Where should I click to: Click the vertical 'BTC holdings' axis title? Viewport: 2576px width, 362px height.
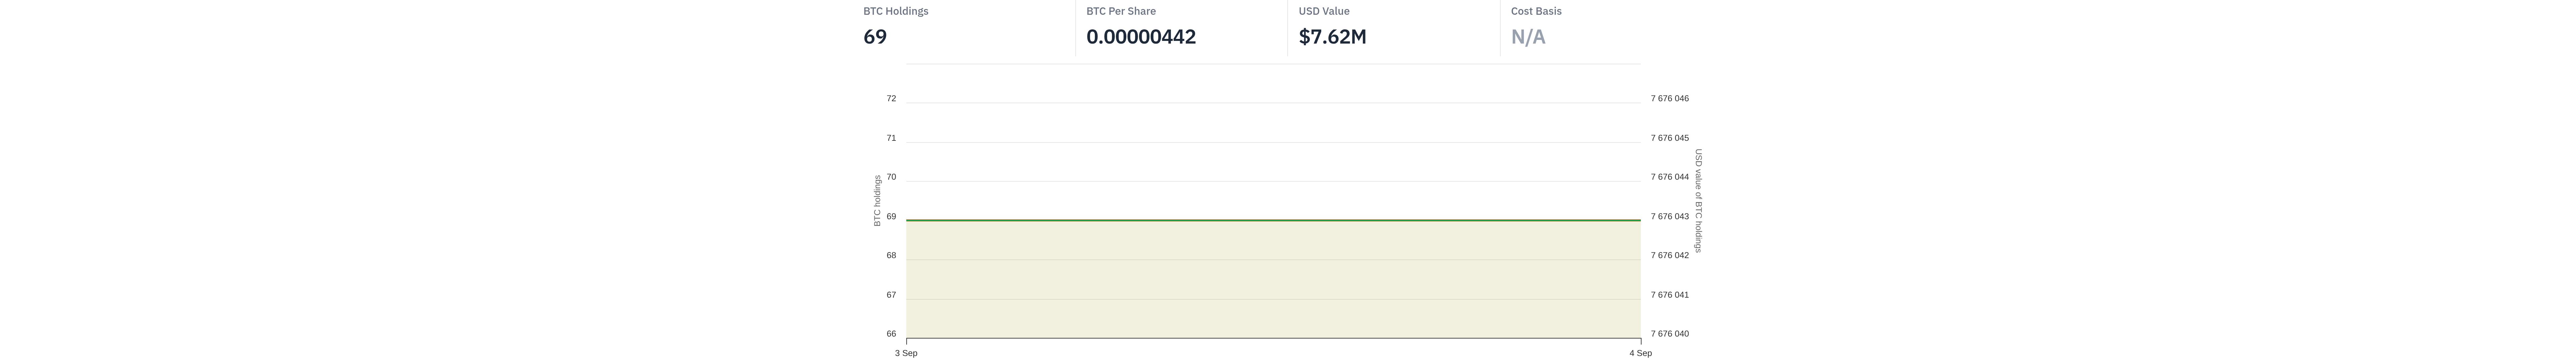877,201
